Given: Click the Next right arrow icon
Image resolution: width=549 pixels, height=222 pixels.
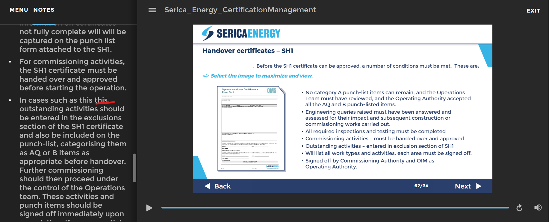Looking at the screenshot, I should pyautogui.click(x=479, y=186).
